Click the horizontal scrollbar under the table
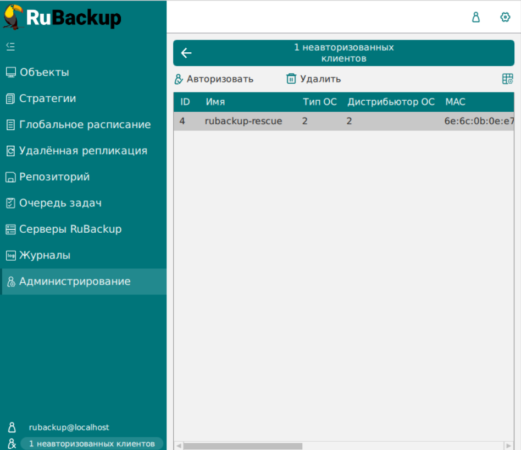The width and height of the screenshot is (521, 450). point(243,446)
